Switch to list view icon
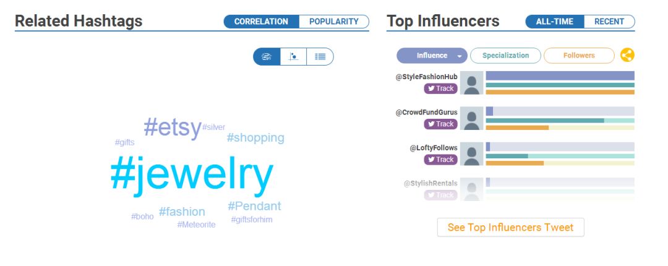The width and height of the screenshot is (668, 266). (x=320, y=56)
